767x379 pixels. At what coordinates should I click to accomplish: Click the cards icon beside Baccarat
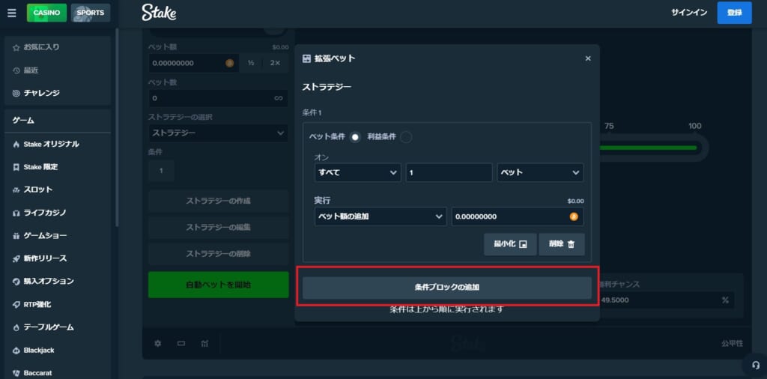point(16,373)
